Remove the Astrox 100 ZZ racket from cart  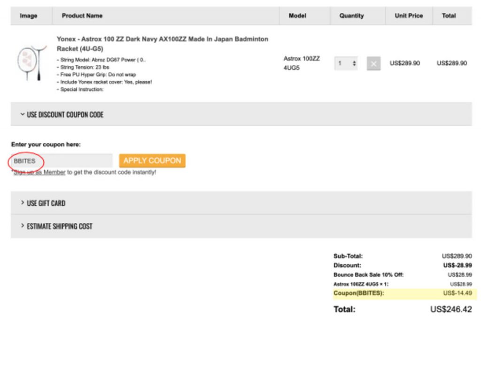pos(373,63)
